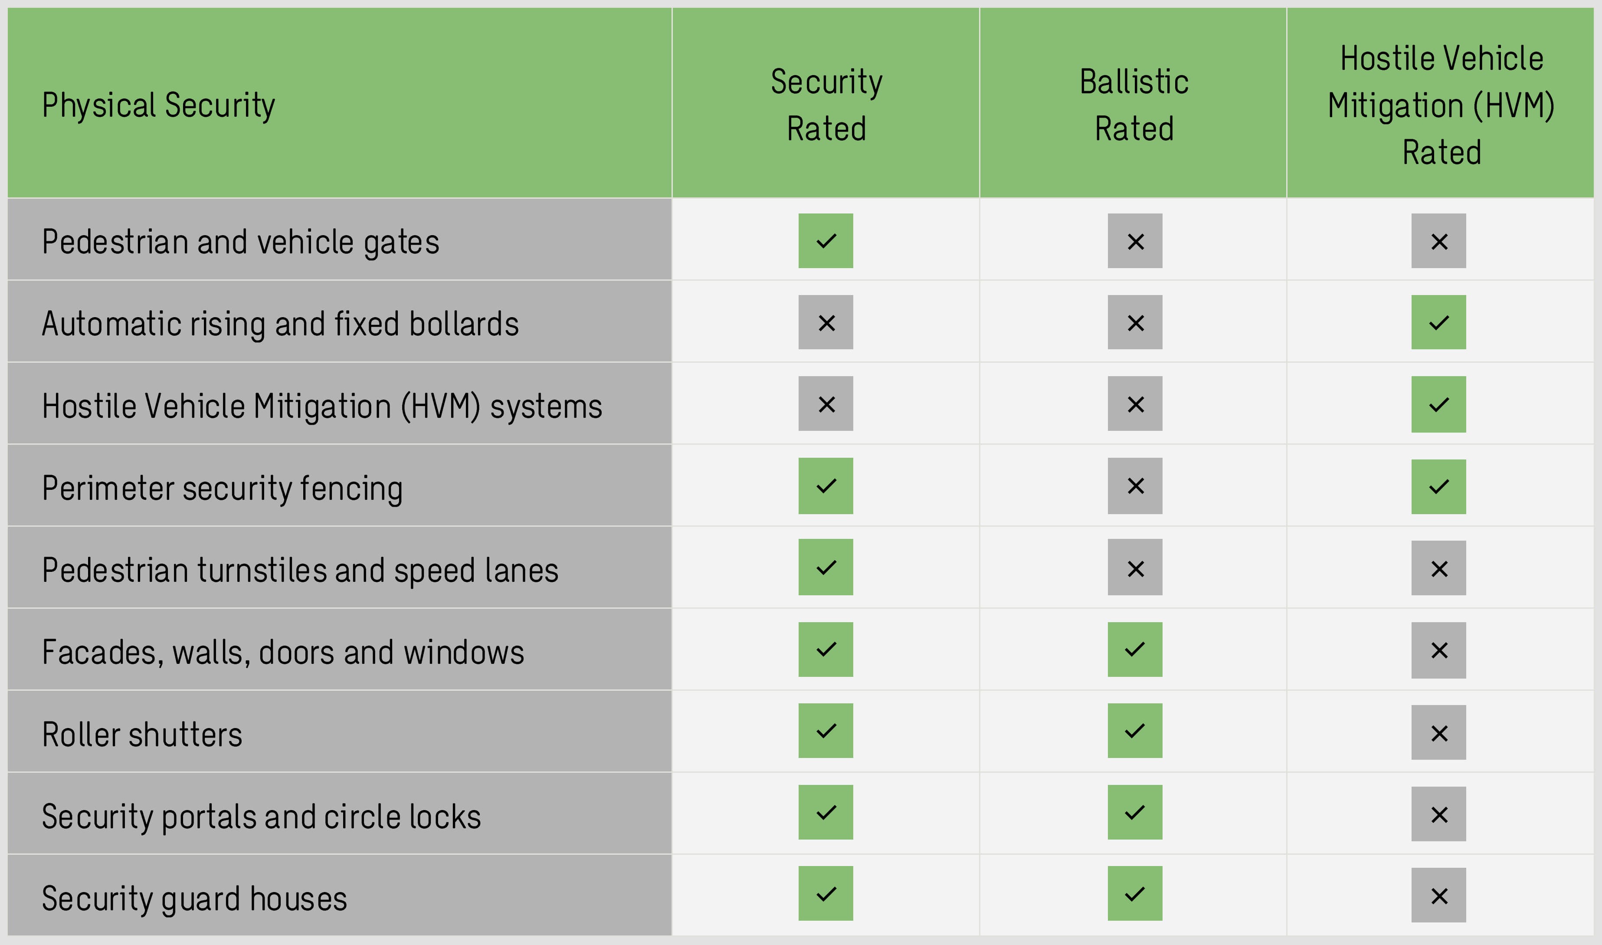
Task: Click Security Rated cross for Hostile Vehicle Mitigation systems
Action: coord(826,404)
